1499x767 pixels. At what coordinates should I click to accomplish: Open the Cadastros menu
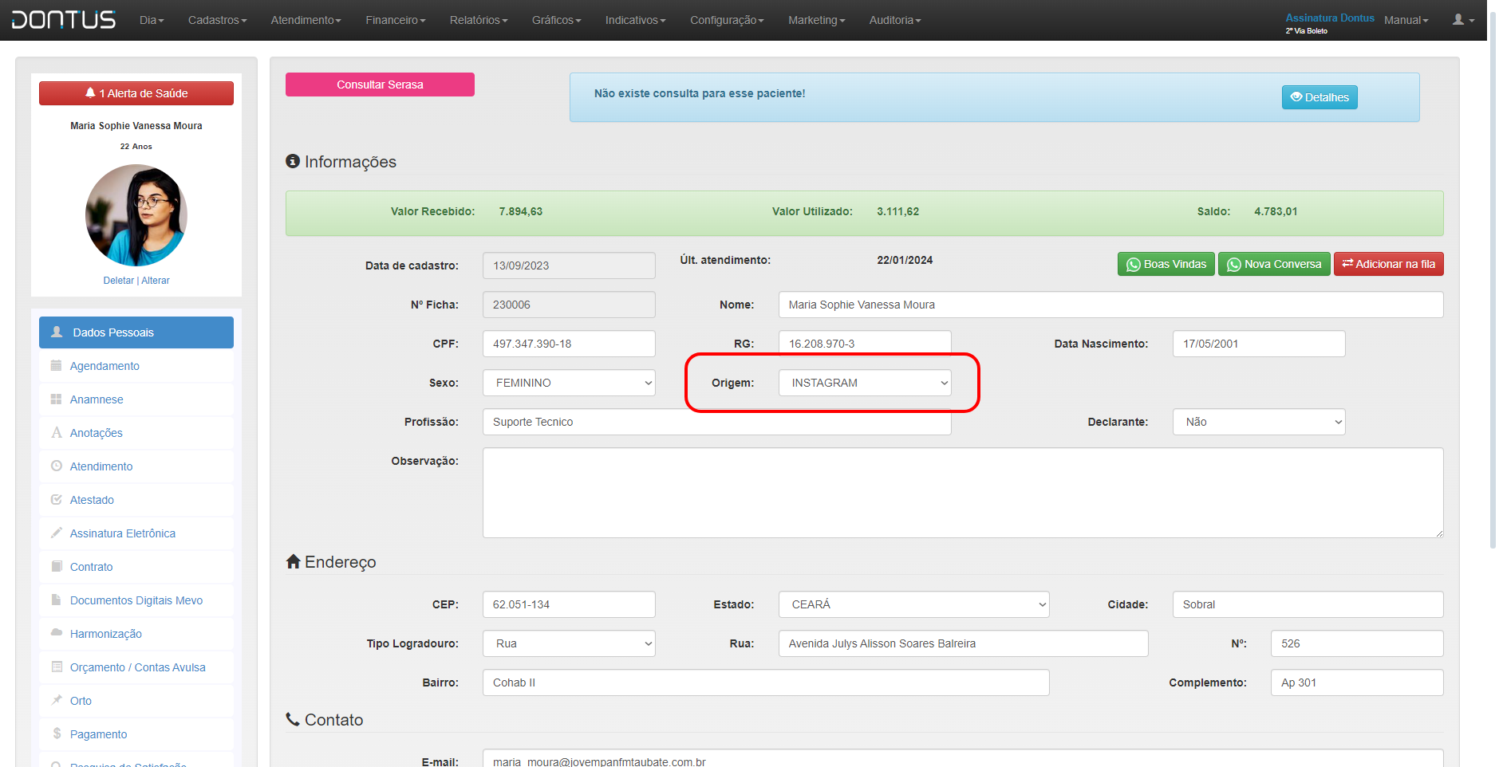(218, 20)
